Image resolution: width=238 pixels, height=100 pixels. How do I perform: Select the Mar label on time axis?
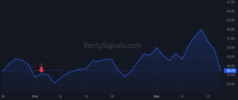[x=157, y=97]
